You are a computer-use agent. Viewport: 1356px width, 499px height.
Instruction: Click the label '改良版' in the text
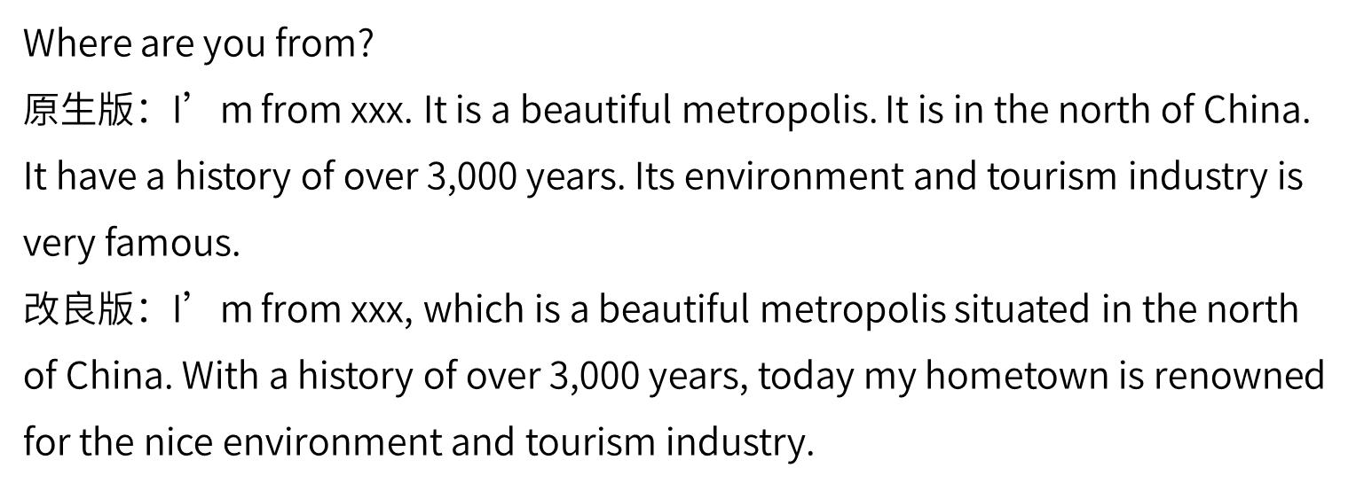(x=78, y=310)
